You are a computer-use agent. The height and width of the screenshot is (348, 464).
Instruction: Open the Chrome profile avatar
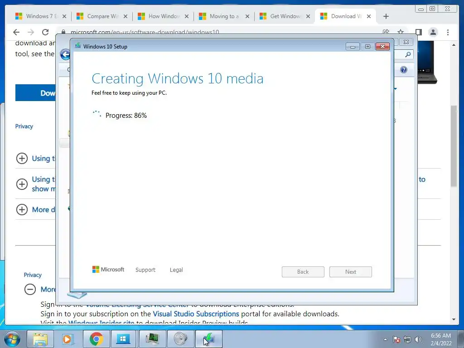[433, 32]
